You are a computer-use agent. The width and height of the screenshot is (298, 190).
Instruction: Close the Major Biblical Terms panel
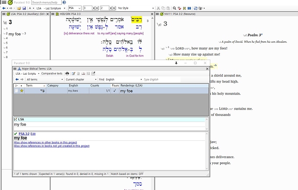(x=207, y=69)
